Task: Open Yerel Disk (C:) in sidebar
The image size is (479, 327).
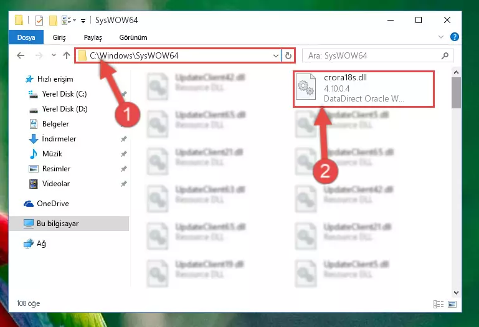Action: [58, 94]
